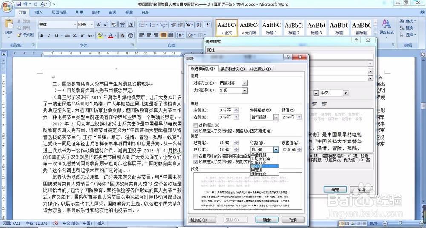This screenshot has width=426, height=228.
Task: Click the Find (查找) binoculars icon
Action: click(x=402, y=21)
